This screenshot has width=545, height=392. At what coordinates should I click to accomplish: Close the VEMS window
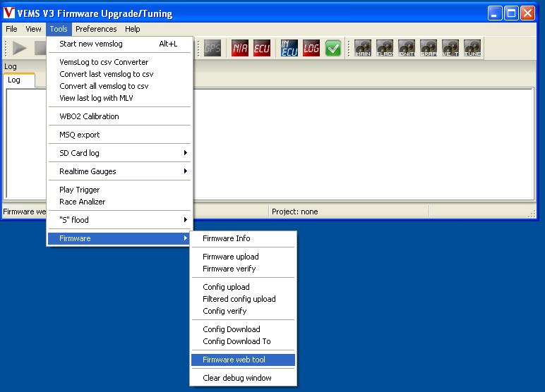pos(527,13)
